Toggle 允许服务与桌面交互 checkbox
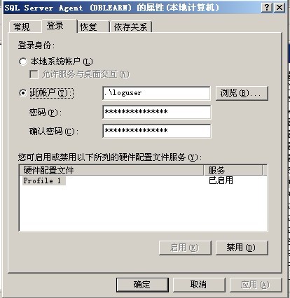 pyautogui.click(x=34, y=75)
